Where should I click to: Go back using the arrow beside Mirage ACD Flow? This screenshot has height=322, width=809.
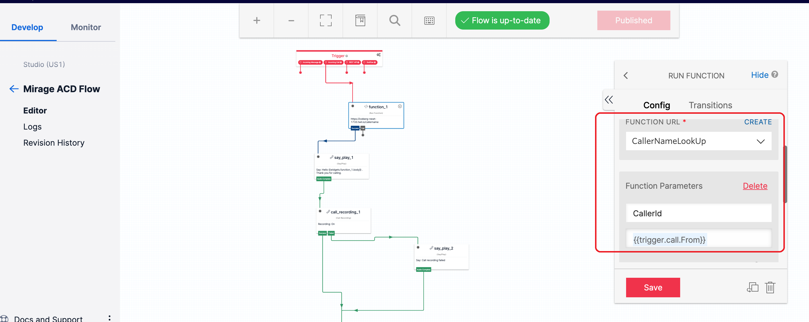(x=14, y=89)
